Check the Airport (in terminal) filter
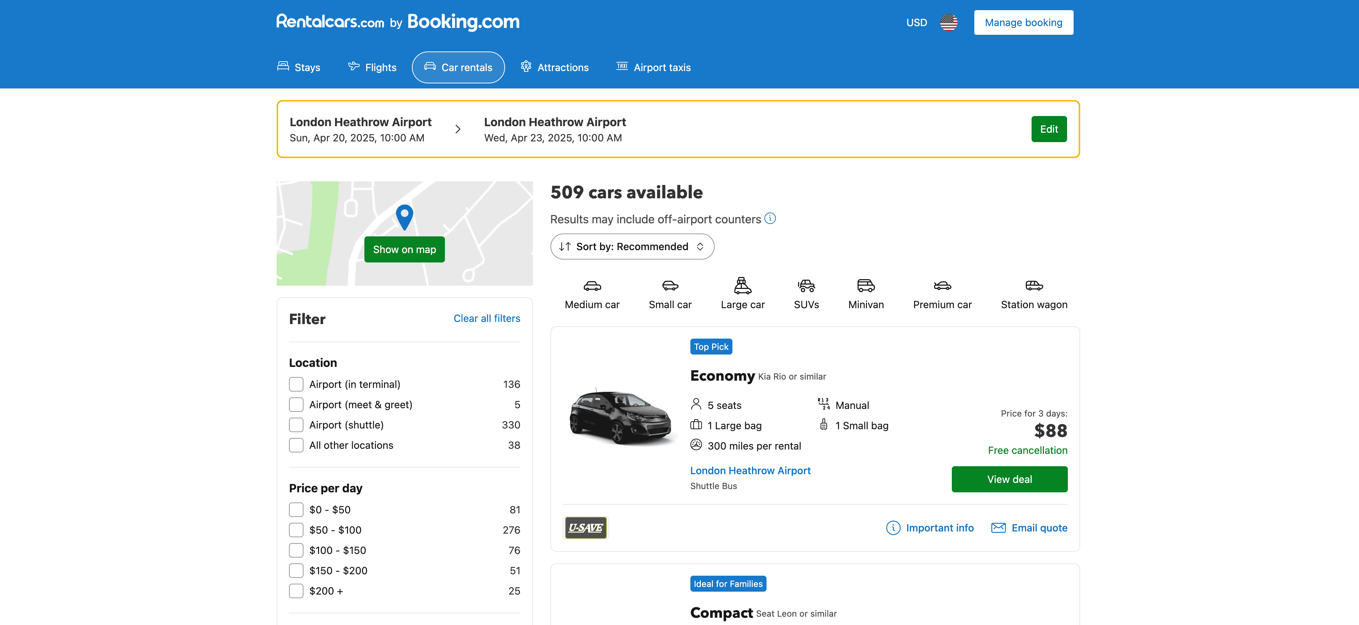The image size is (1359, 625). [x=296, y=384]
